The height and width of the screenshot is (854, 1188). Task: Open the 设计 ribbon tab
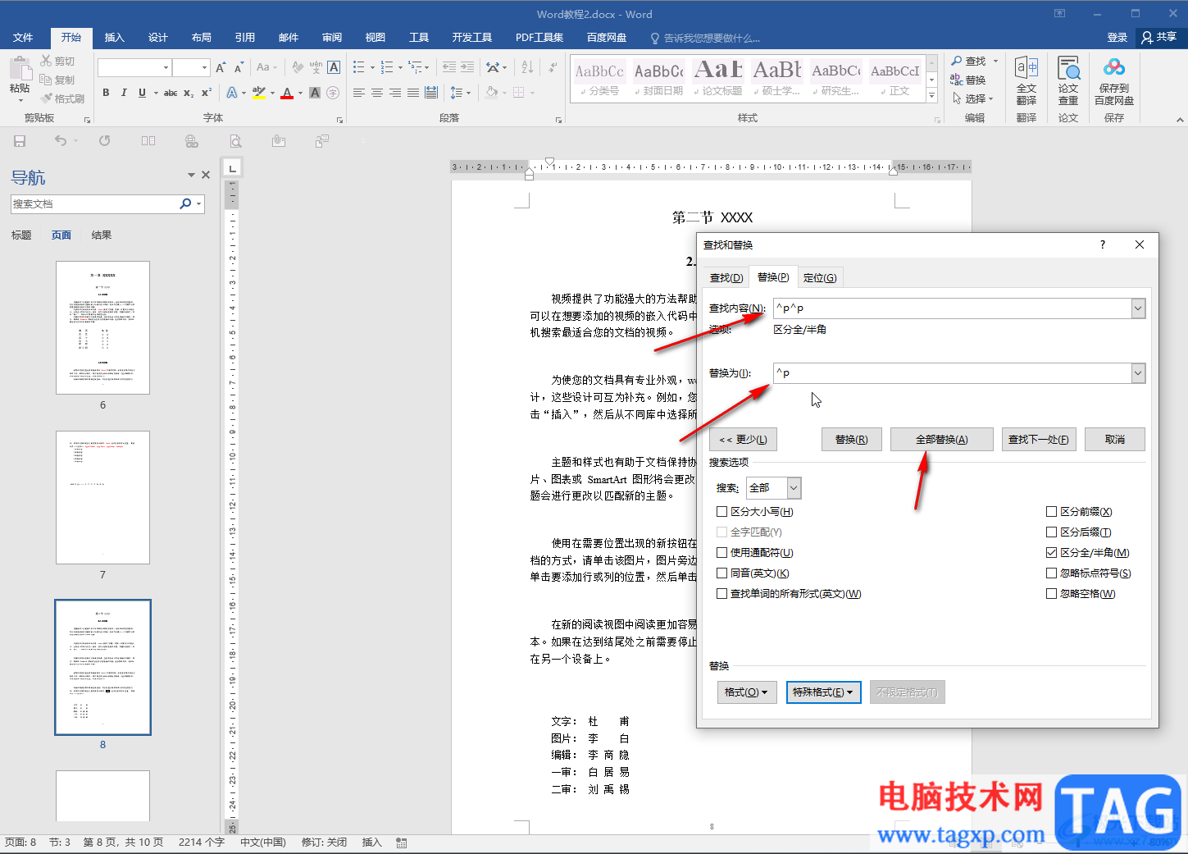coord(157,37)
